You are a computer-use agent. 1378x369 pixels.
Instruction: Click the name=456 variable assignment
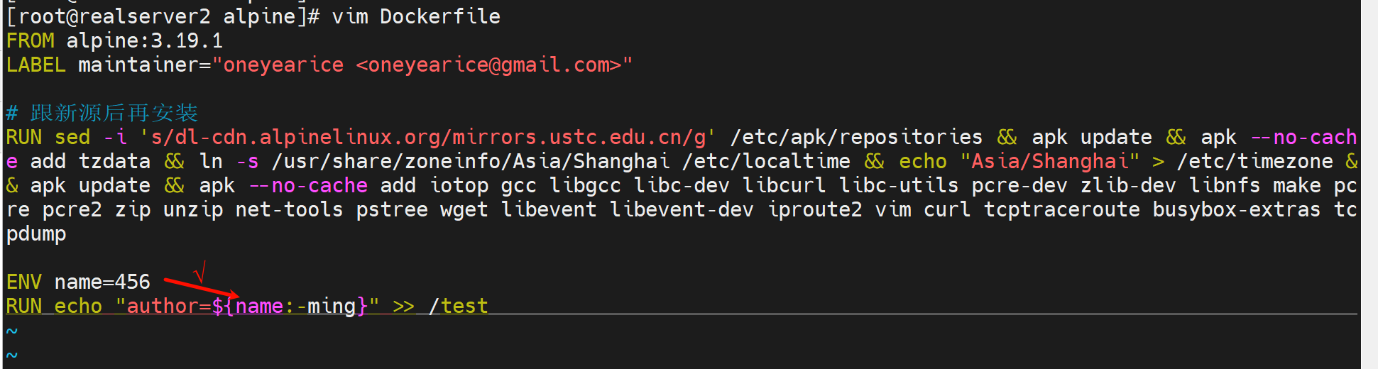102,282
